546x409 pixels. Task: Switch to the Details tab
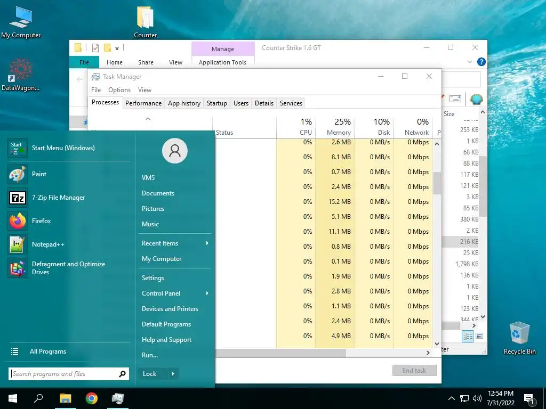(264, 103)
